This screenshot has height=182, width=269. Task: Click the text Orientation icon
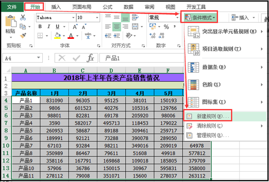coord(129,36)
